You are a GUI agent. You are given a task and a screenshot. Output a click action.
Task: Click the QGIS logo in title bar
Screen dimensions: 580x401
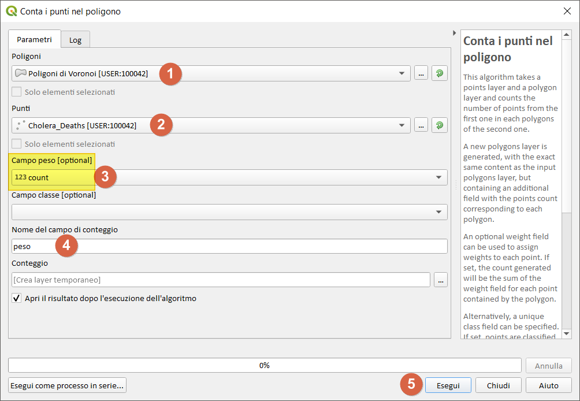(x=11, y=11)
